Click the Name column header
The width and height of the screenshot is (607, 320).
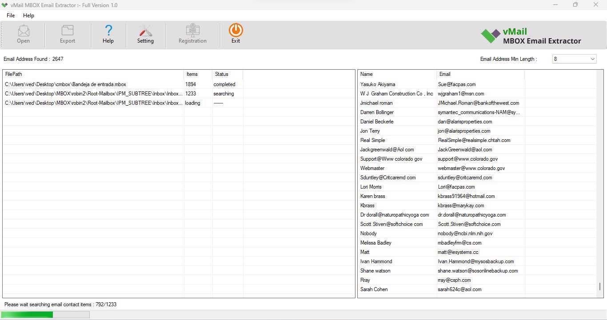point(397,74)
